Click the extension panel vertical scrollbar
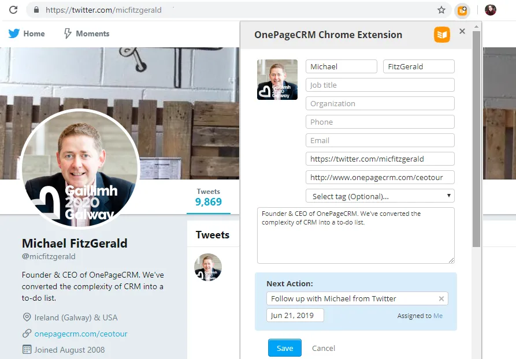The width and height of the screenshot is (516, 359). point(476,139)
